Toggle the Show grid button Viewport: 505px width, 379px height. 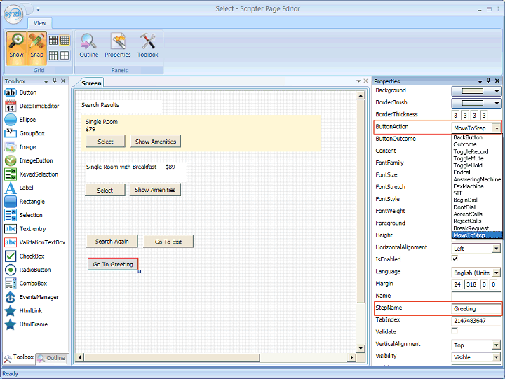16,48
